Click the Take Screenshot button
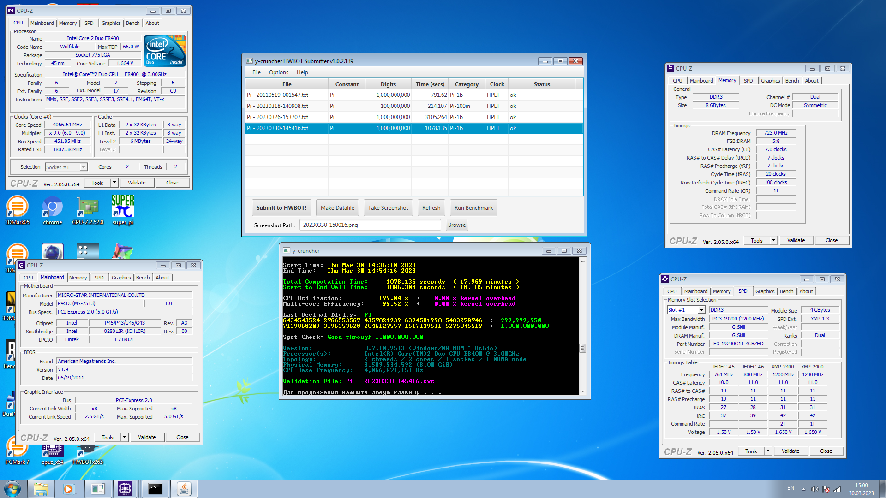The height and width of the screenshot is (498, 886). (x=388, y=208)
